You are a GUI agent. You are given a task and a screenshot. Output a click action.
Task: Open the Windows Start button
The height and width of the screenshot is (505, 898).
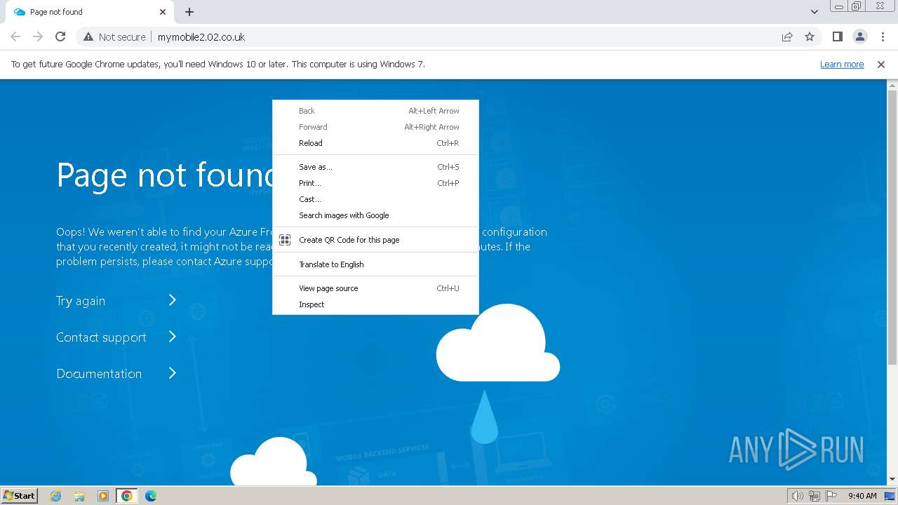click(19, 495)
